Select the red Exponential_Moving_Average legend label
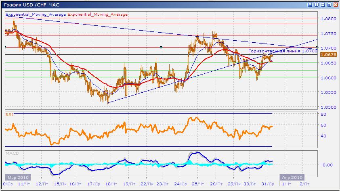 97,14
